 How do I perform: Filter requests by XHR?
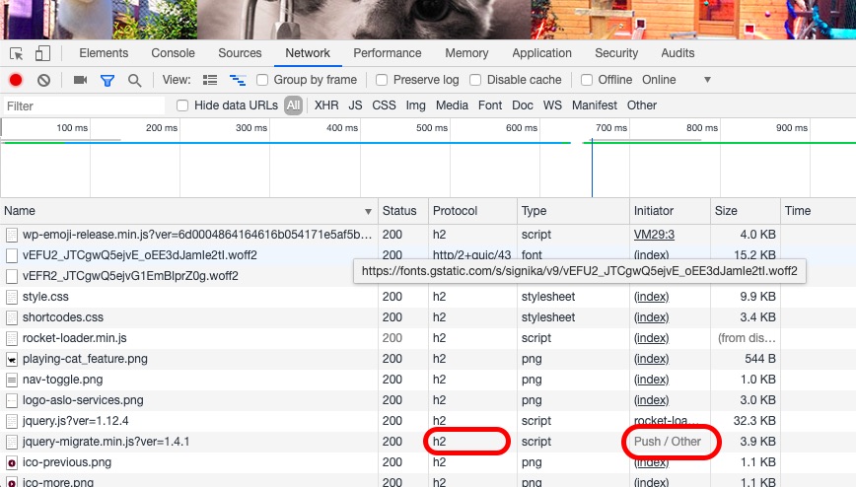tap(326, 105)
